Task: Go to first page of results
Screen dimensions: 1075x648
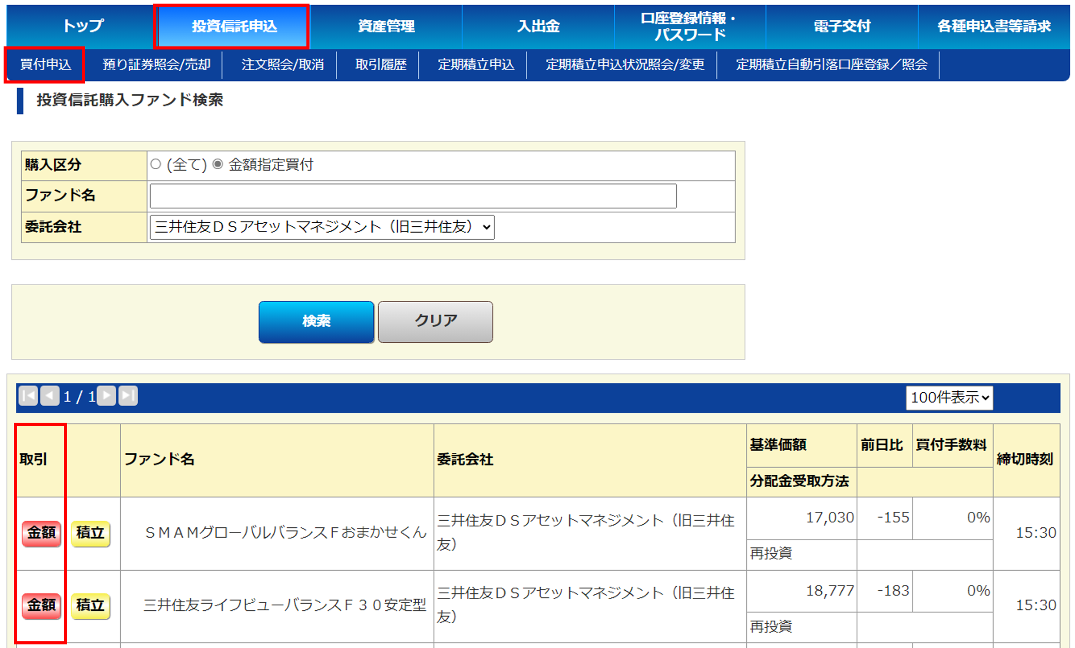Action: coord(28,396)
